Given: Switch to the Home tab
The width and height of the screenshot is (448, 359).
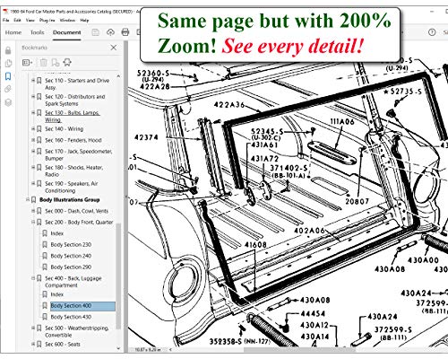Looking at the screenshot, I should [13, 32].
